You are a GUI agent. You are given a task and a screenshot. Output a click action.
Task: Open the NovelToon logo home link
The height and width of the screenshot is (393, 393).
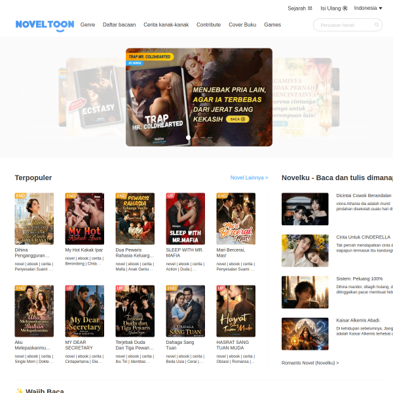point(45,26)
